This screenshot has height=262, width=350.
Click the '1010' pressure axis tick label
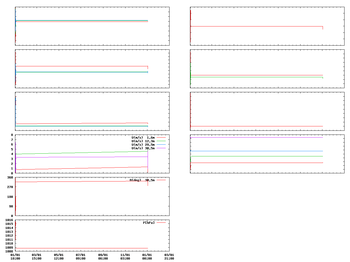point(9,243)
